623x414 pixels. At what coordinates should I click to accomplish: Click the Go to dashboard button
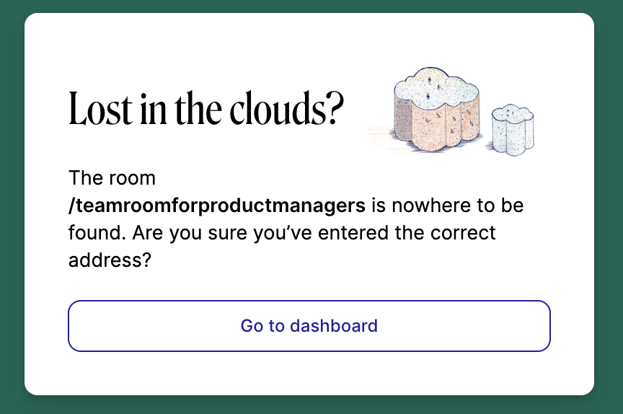[309, 326]
